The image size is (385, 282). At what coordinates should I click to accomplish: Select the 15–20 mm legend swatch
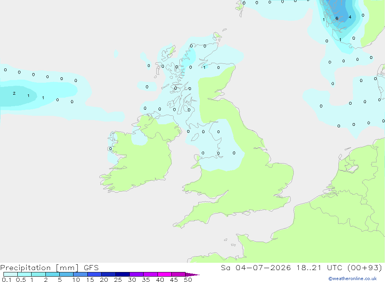(94, 274)
